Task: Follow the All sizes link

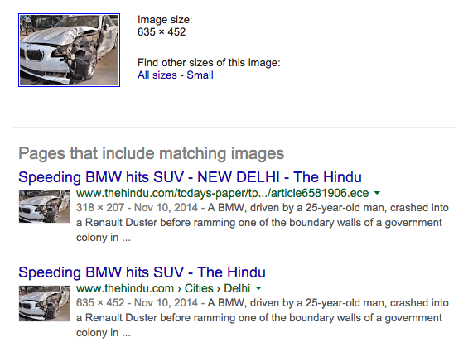Action: (157, 75)
